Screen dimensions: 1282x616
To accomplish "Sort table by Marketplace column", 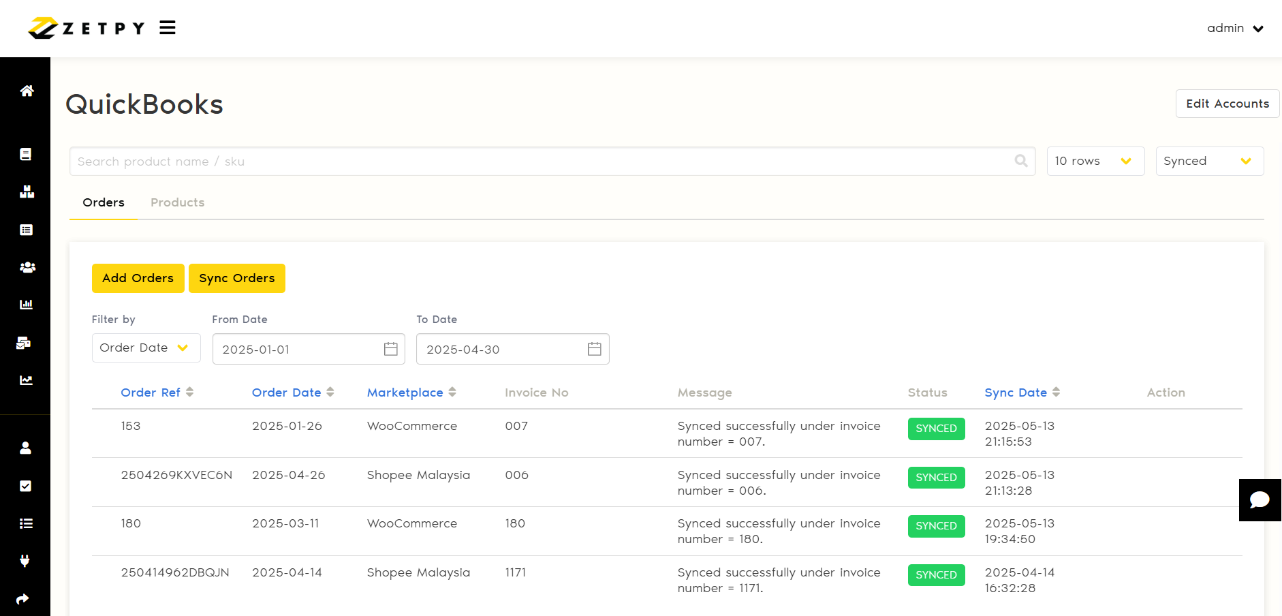I will (411, 392).
